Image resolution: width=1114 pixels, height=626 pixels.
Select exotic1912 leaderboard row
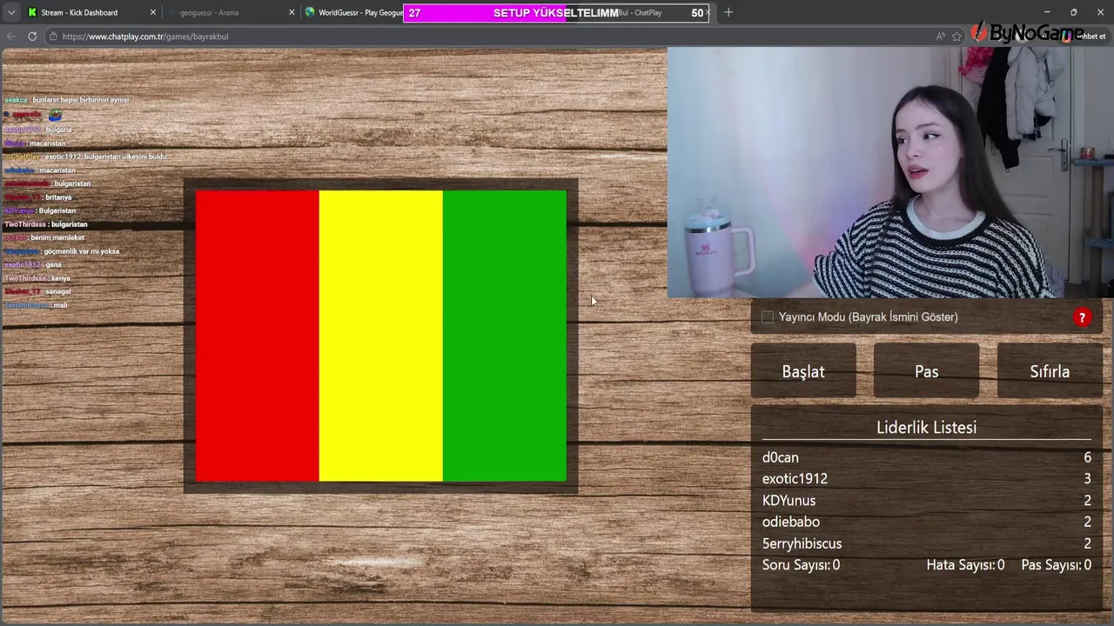[x=926, y=479]
